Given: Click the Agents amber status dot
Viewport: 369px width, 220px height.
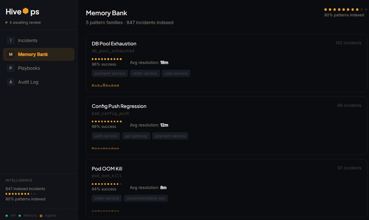Looking at the screenshot, I should tap(41, 216).
